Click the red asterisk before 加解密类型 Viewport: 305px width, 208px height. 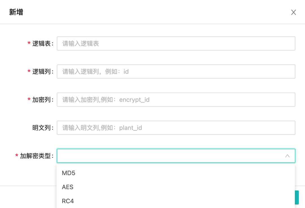coord(17,156)
